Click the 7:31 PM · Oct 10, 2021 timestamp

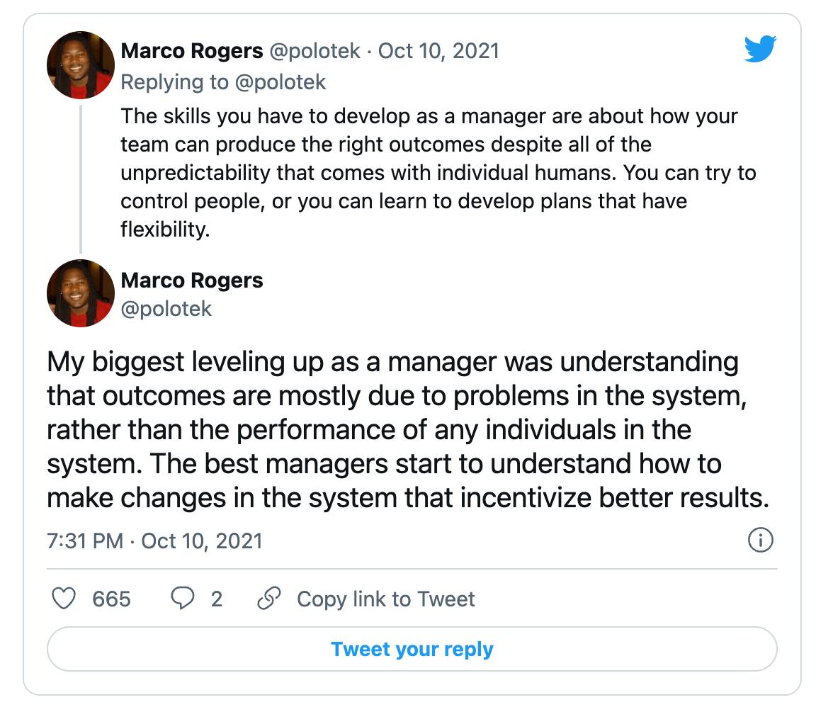pos(154,541)
